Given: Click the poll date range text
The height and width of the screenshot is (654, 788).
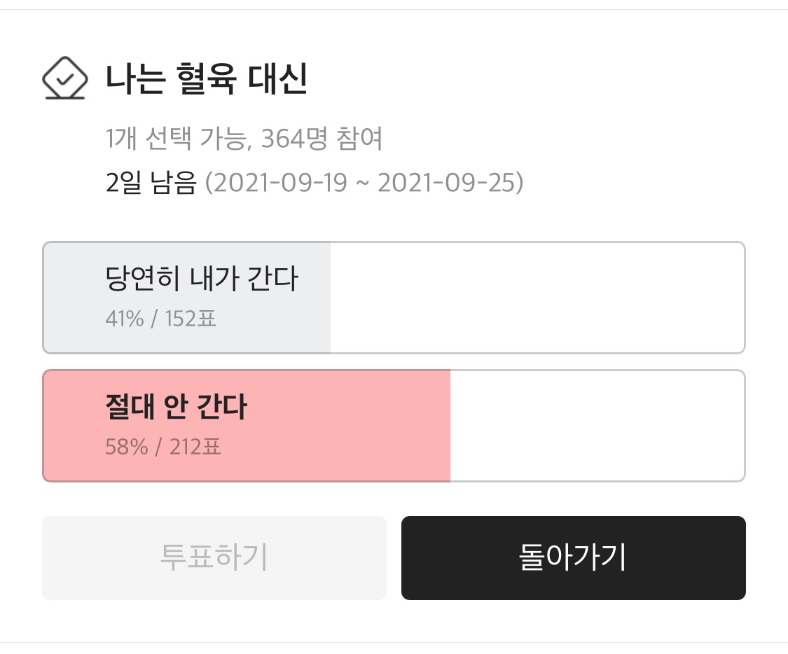Looking at the screenshot, I should (x=366, y=183).
